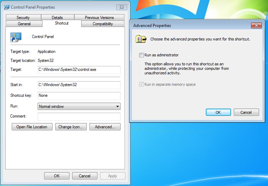Click the Target type value Application
This screenshot has height=186, width=268.
pyautogui.click(x=47, y=52)
